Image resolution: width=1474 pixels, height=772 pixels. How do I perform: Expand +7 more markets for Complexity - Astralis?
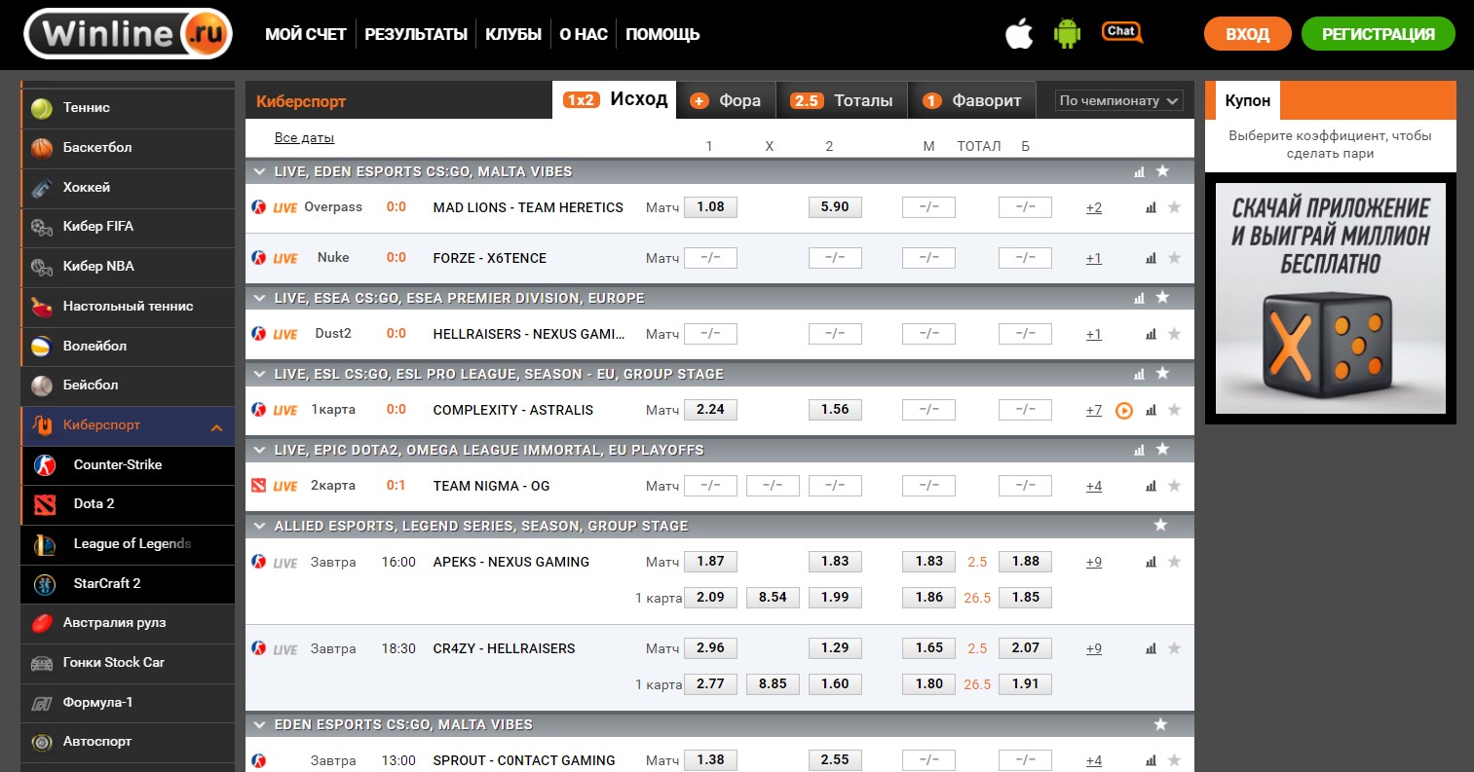1094,410
